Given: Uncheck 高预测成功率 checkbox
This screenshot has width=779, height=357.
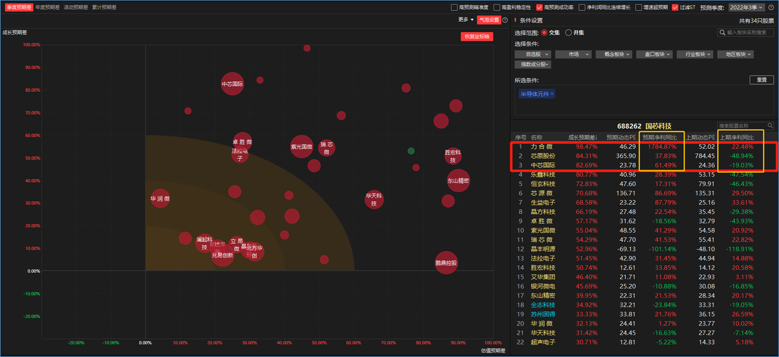Looking at the screenshot, I should [539, 7].
